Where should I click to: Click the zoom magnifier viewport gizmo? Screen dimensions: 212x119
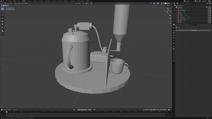170,16
